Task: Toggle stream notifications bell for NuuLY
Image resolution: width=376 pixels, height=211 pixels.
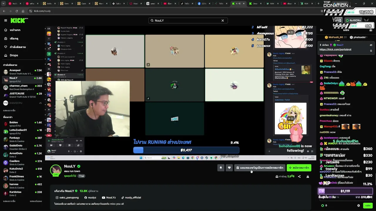Action: point(221,168)
